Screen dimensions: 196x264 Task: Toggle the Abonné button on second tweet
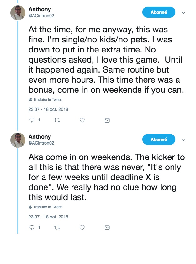(159, 140)
